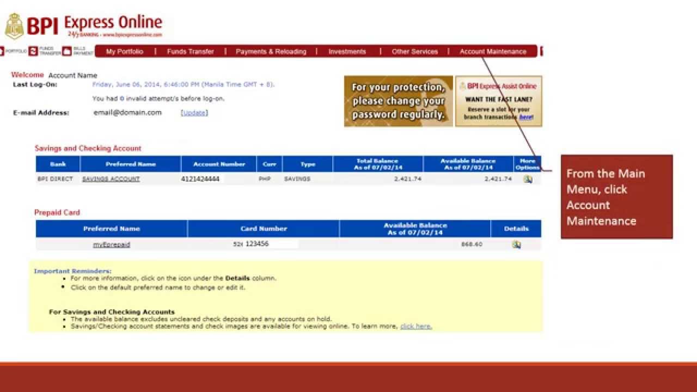Open Details icon for myEprepaid card

click(x=516, y=244)
